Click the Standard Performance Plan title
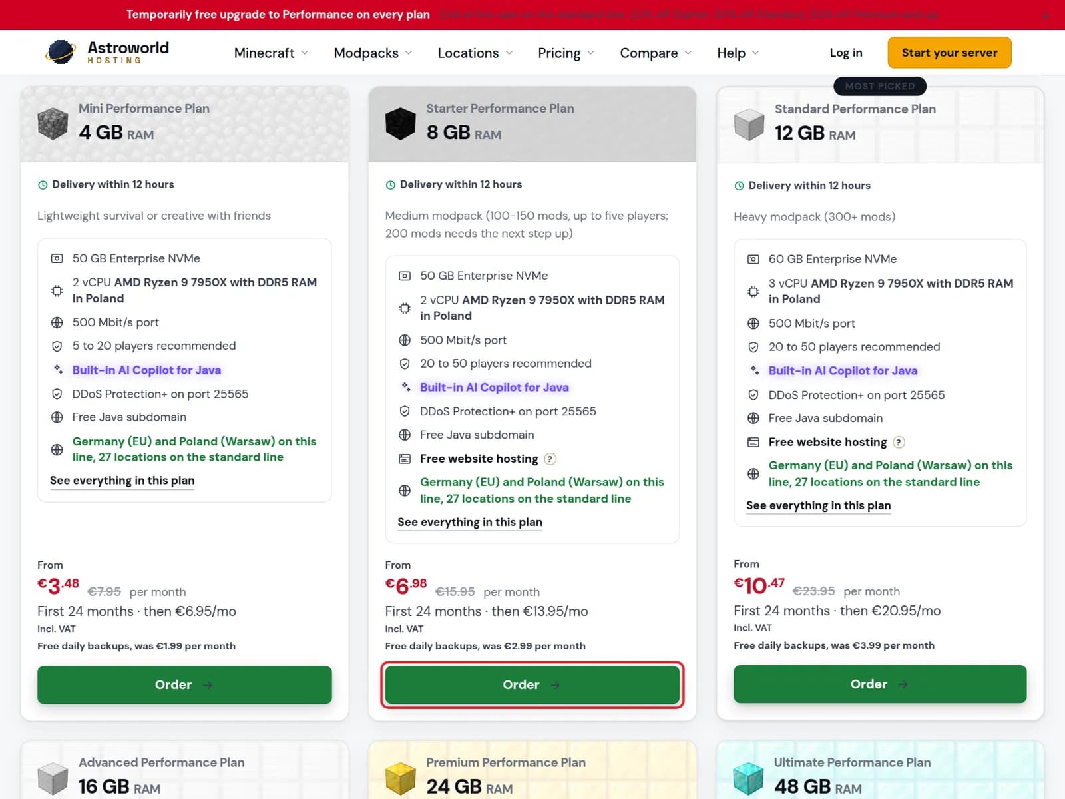The width and height of the screenshot is (1065, 799). tap(855, 109)
